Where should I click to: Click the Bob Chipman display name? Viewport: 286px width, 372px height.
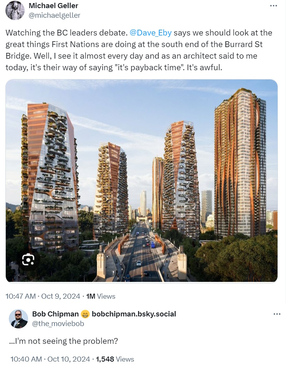click(x=55, y=314)
